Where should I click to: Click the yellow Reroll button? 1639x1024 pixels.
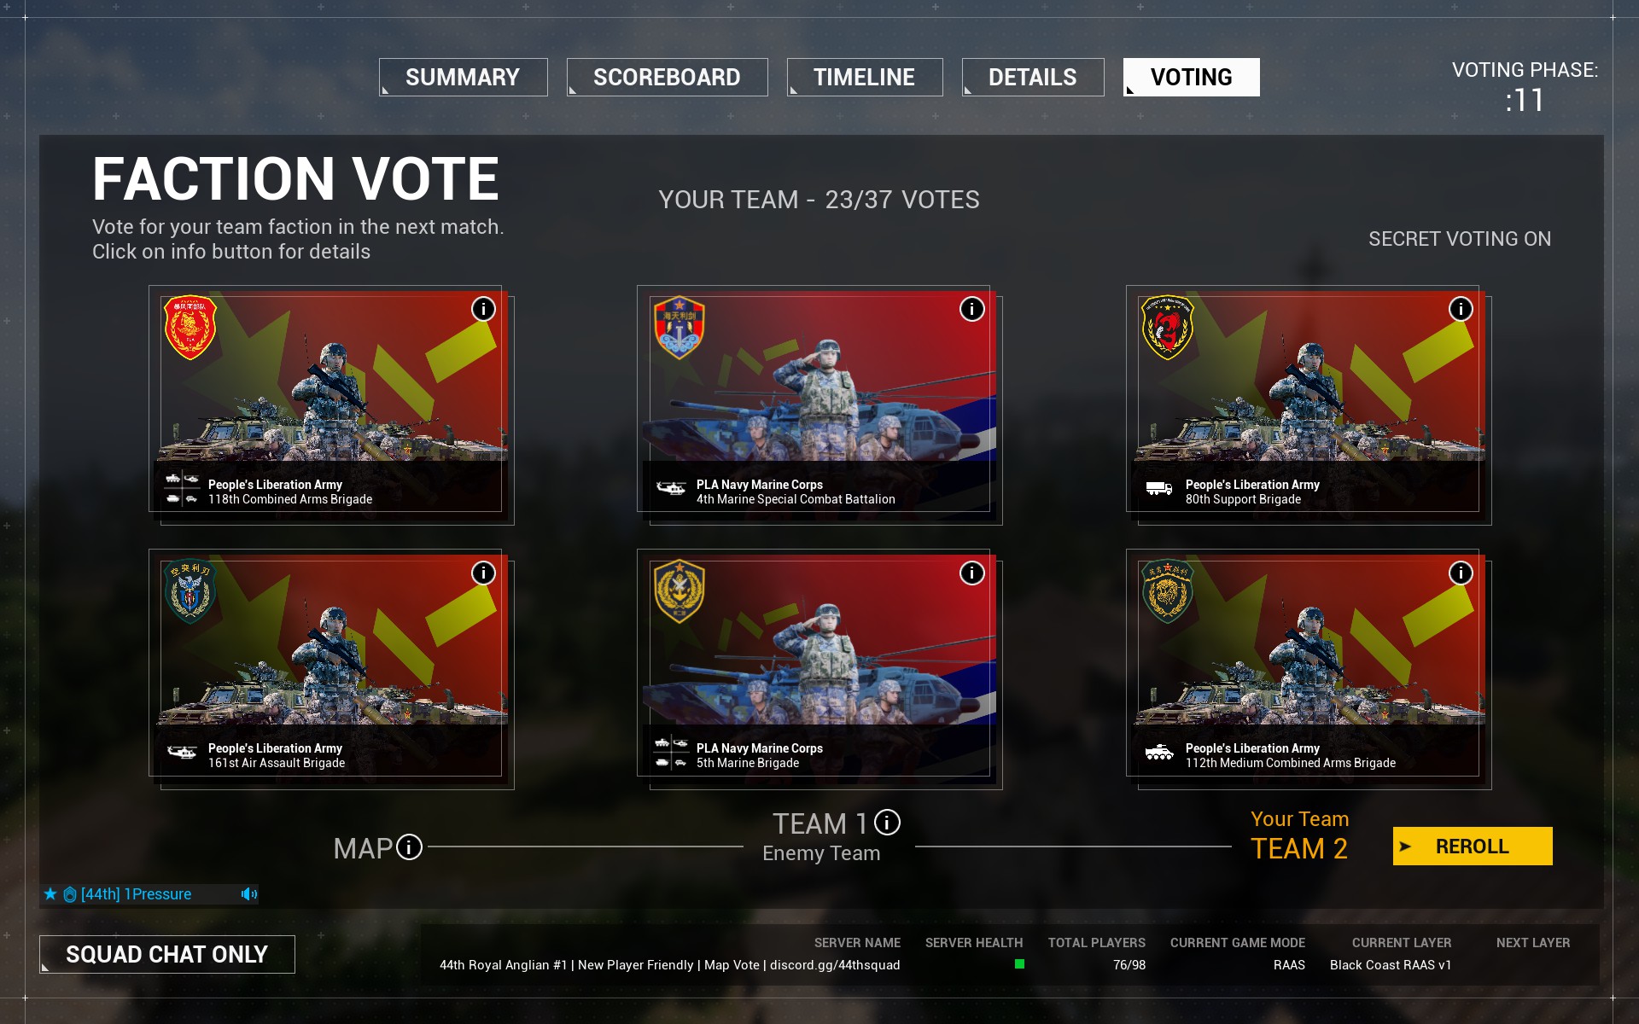pyautogui.click(x=1473, y=846)
